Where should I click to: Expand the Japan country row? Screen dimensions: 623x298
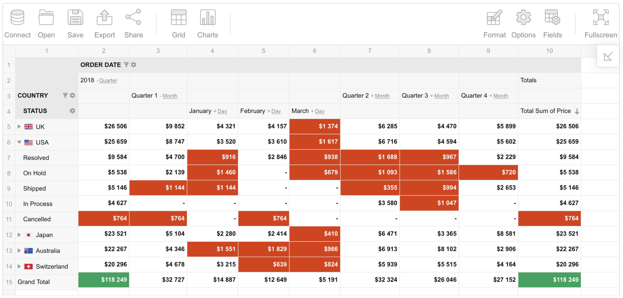point(19,234)
